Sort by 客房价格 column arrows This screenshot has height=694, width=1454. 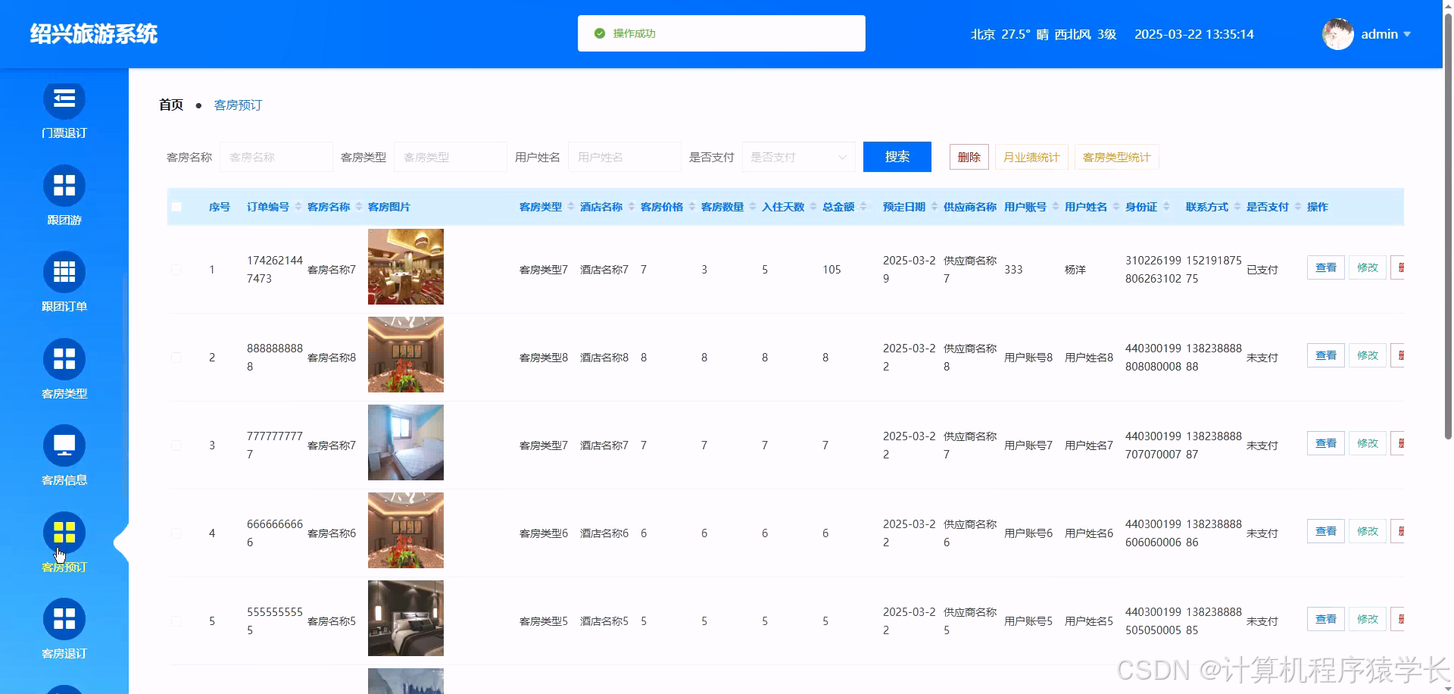pyautogui.click(x=692, y=207)
